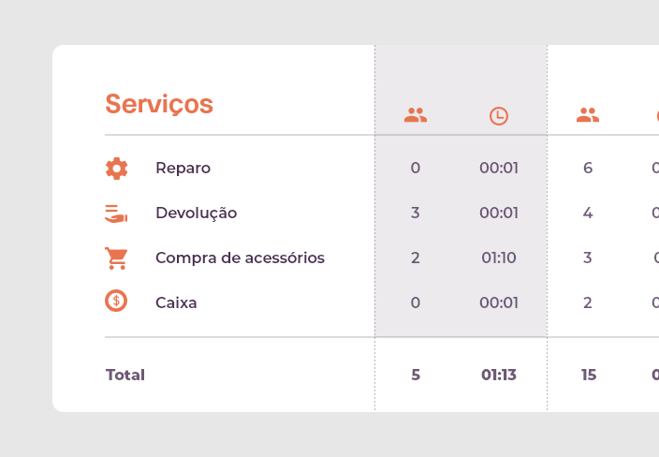The width and height of the screenshot is (659, 457).
Task: Click people icon in the unshaded column
Action: click(x=588, y=115)
